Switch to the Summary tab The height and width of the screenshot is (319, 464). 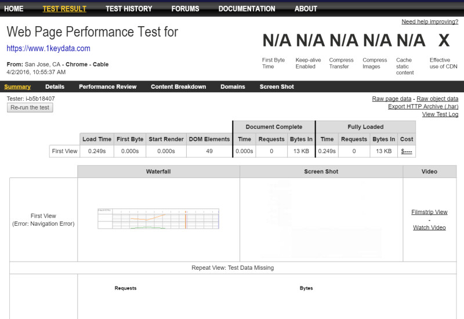click(17, 86)
